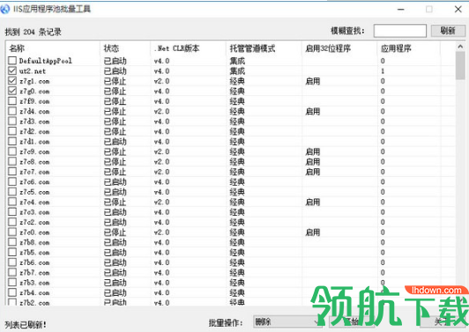Click the 刷新 refresh button
Viewport: 469px width, 332px height.
(x=448, y=31)
